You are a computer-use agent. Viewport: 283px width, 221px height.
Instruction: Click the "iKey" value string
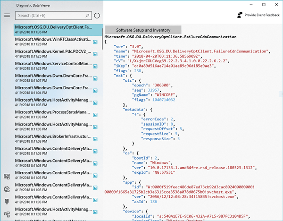(x=173, y=66)
